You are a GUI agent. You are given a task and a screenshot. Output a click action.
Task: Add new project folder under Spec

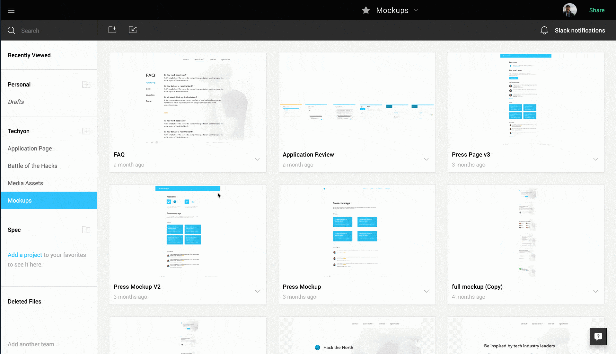click(86, 230)
